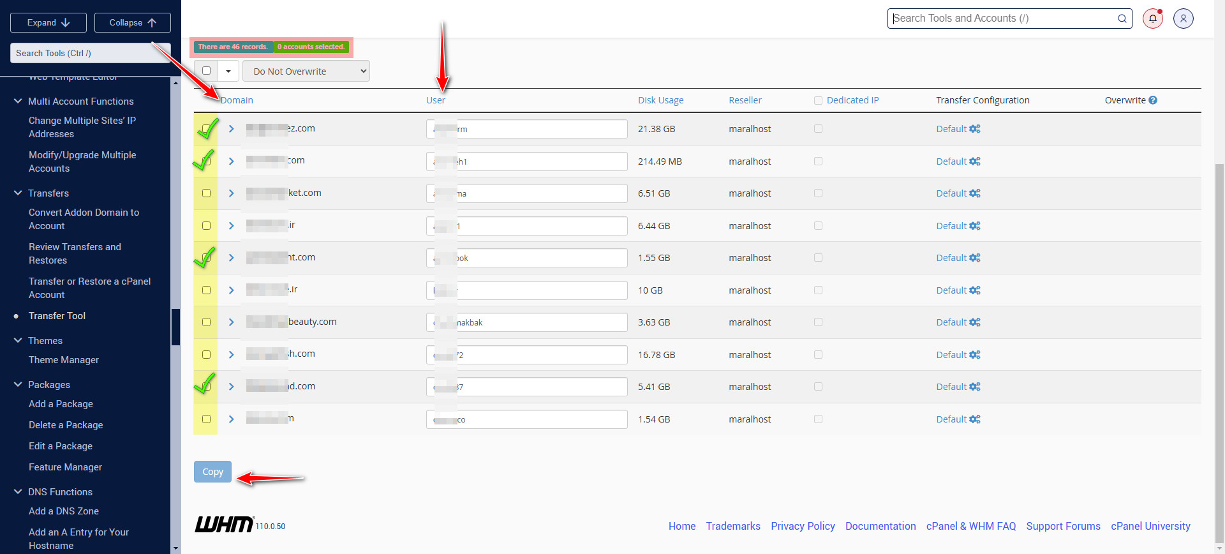Enable the Dedicated IP header checkbox

click(818, 100)
